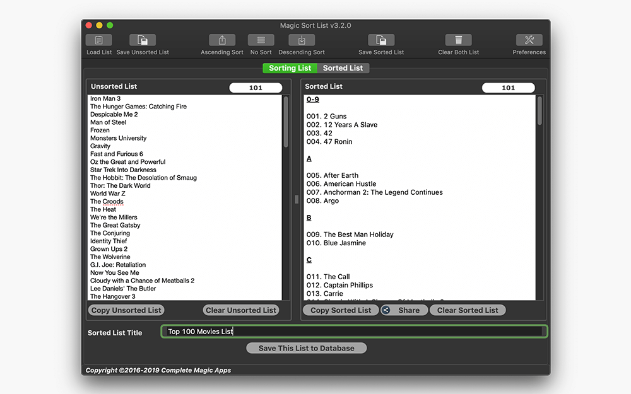Screen dimensions: 631x394
Task: Select 'Fast and Furious 6' line
Action: pyautogui.click(x=116, y=154)
